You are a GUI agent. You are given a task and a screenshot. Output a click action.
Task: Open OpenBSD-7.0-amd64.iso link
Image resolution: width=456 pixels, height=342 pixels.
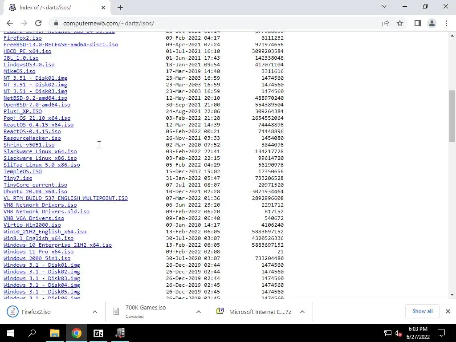pos(37,105)
